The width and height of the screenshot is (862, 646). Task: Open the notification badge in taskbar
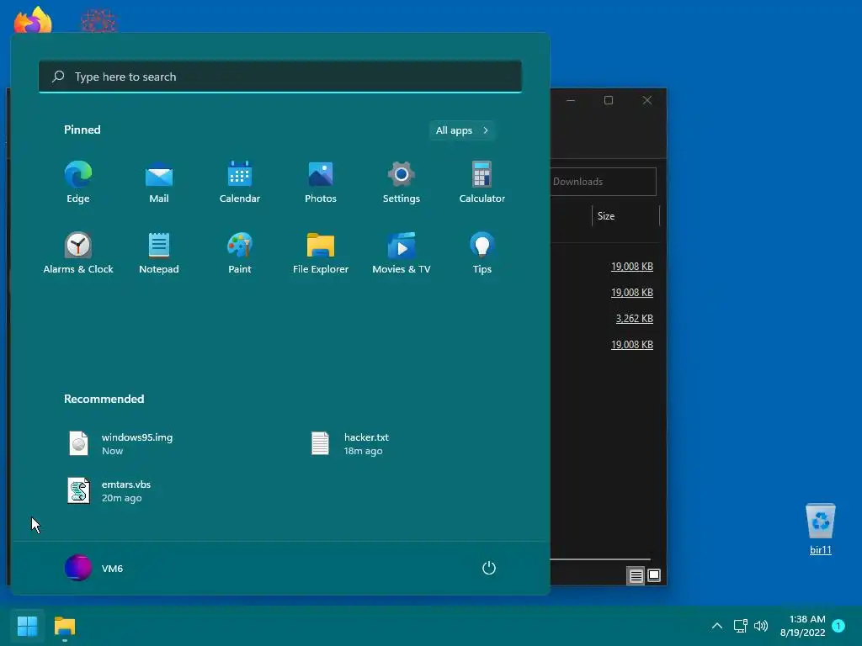[x=838, y=626]
